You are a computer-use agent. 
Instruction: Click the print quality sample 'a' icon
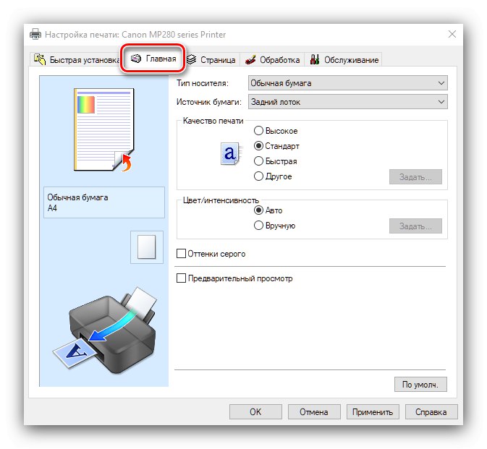pos(230,153)
